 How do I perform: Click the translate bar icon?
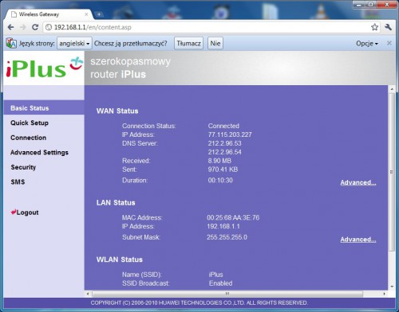11,43
